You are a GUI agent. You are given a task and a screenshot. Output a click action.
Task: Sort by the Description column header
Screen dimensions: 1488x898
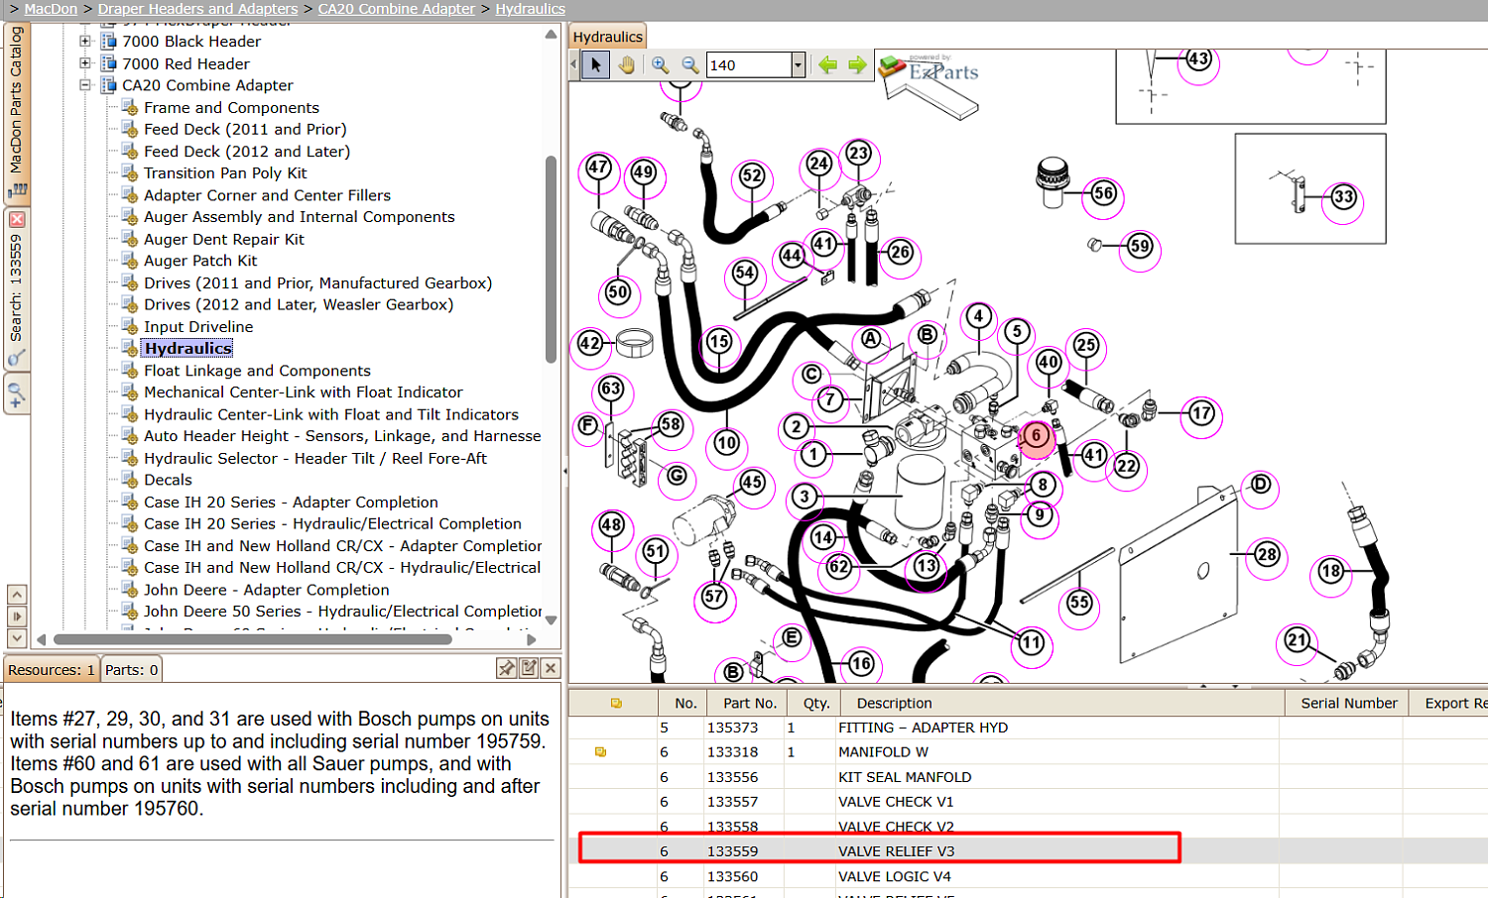coord(1062,704)
